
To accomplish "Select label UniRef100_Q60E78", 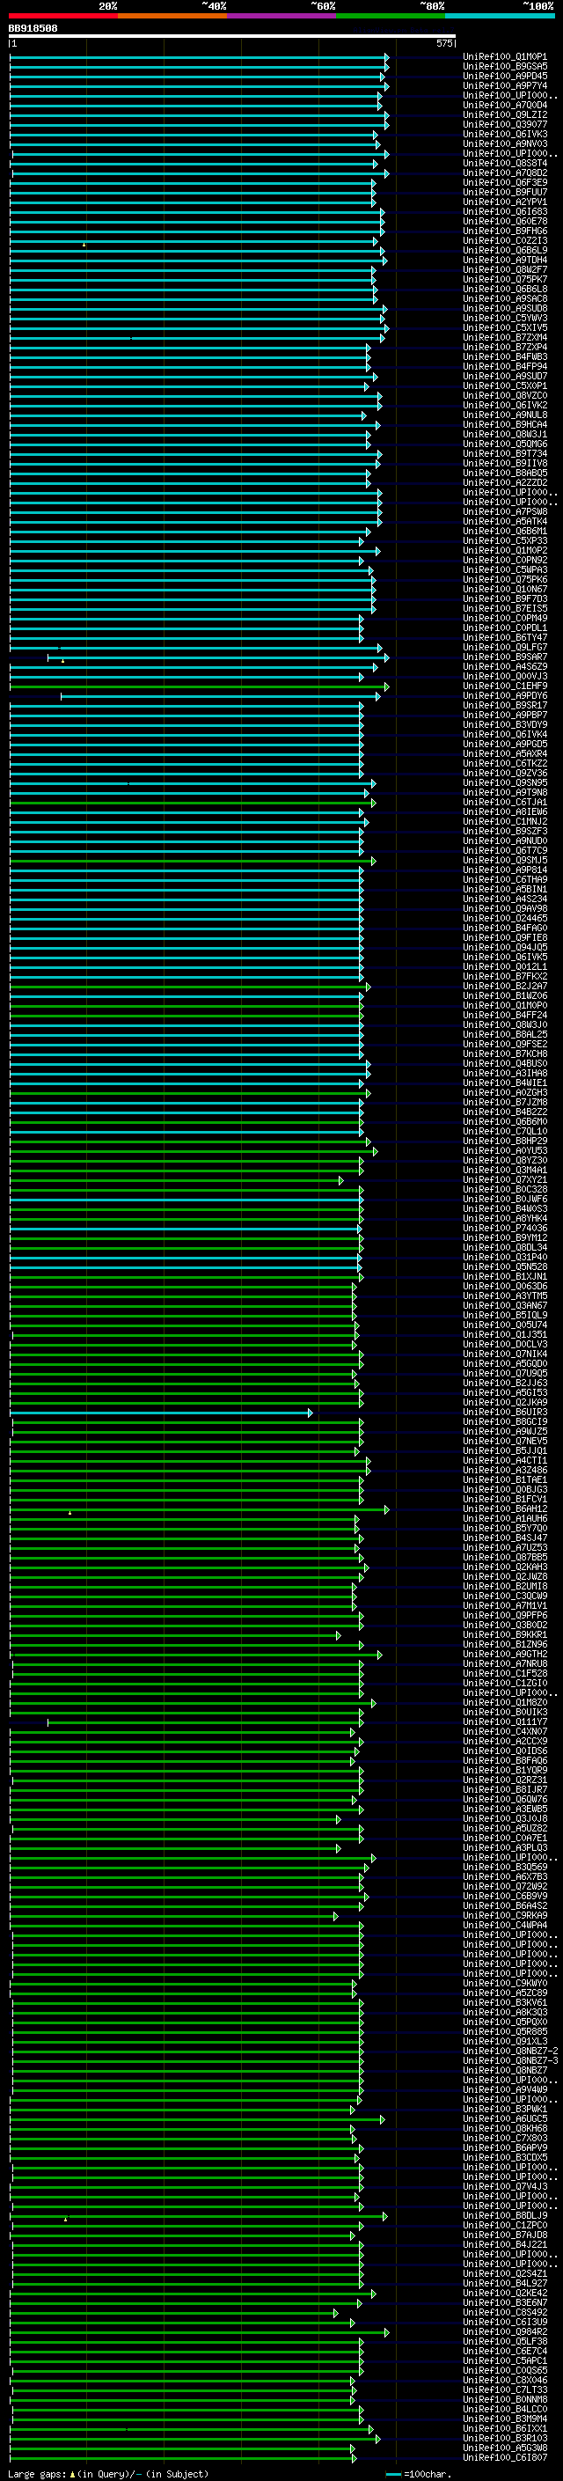I will point(505,222).
